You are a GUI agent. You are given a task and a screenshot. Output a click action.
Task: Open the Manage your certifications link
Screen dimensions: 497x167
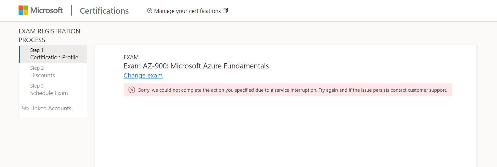(x=187, y=11)
